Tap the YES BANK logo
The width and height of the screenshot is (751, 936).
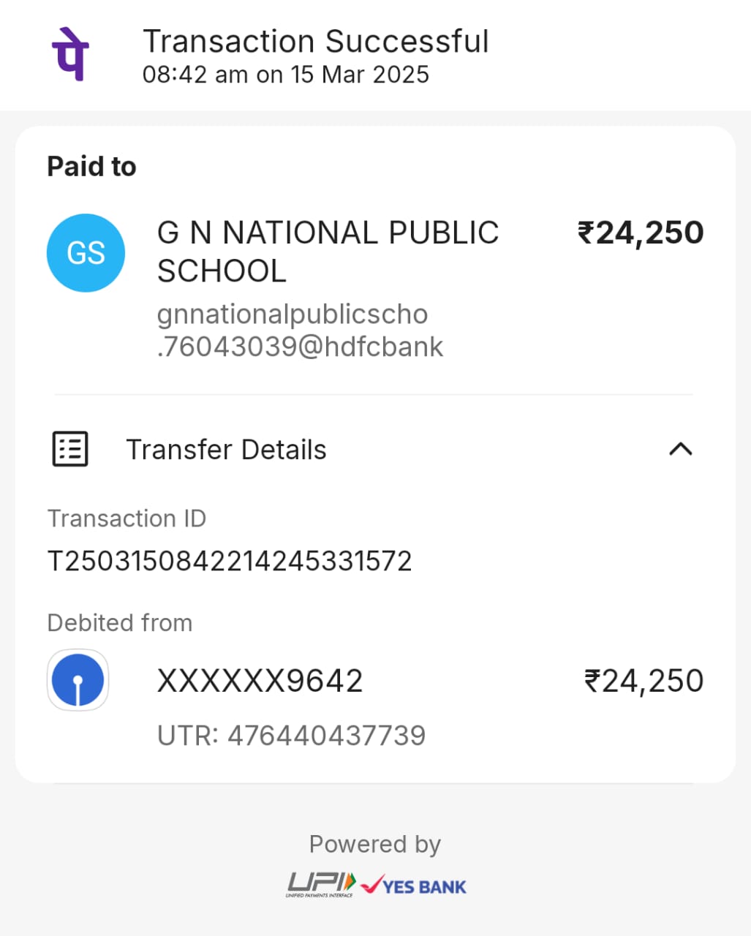(x=414, y=886)
